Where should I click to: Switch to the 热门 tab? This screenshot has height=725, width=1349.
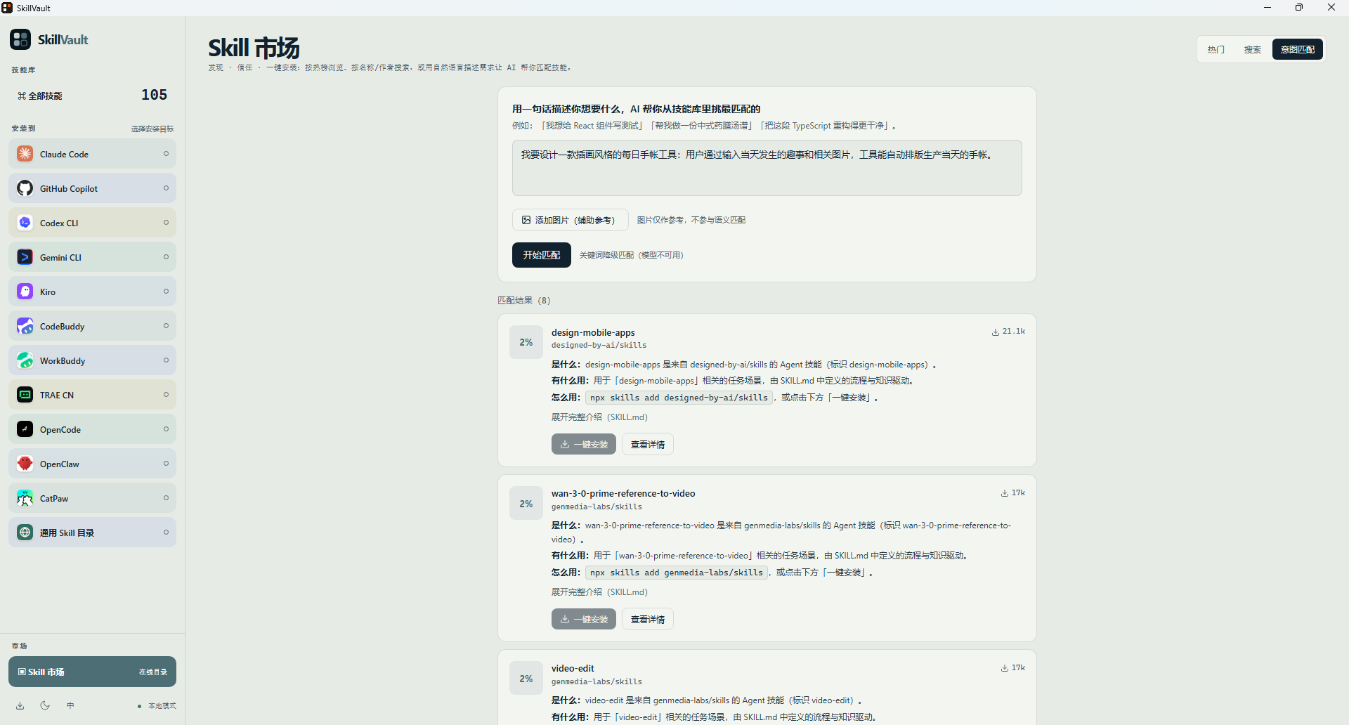[x=1216, y=49]
